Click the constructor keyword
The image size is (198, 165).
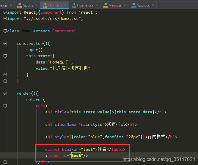point(30,44)
